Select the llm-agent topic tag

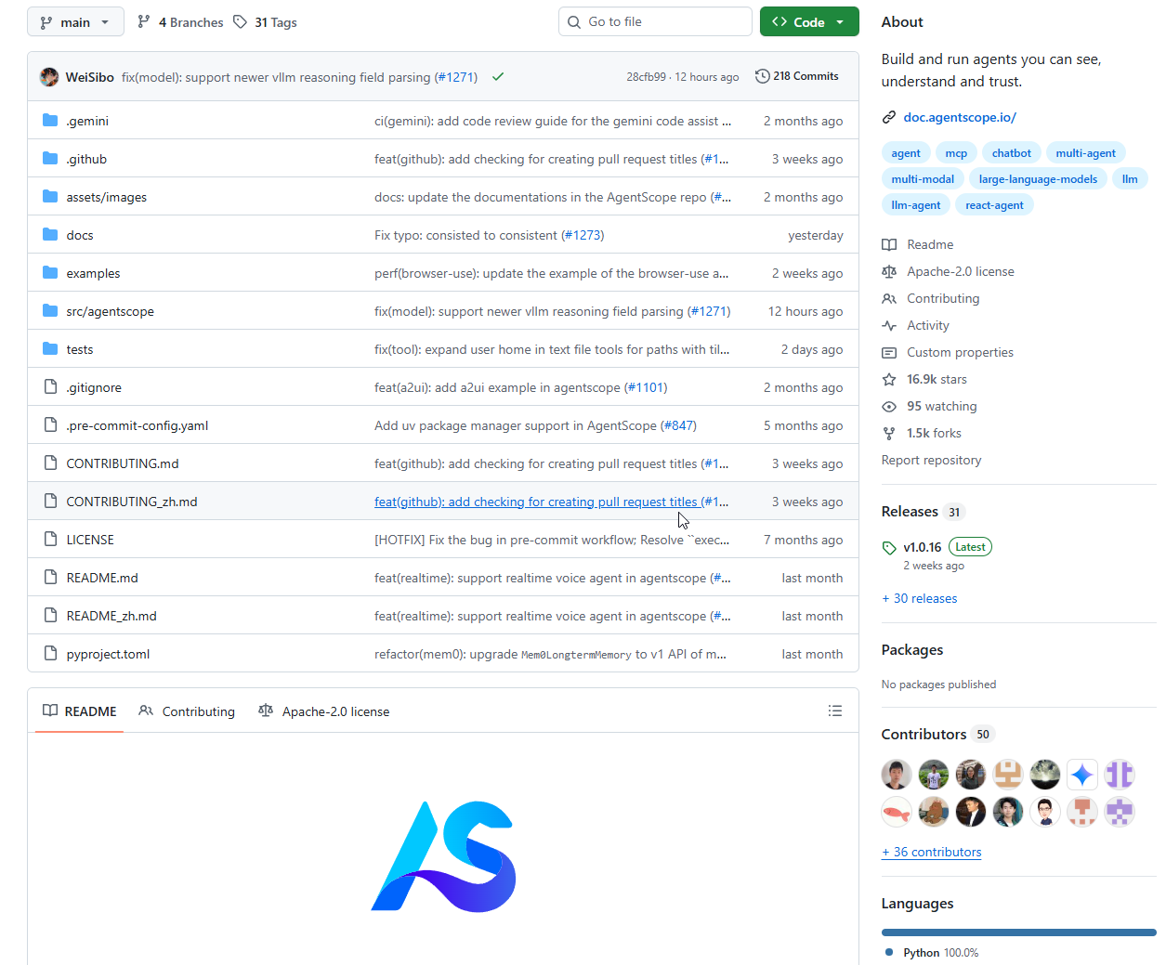(915, 205)
